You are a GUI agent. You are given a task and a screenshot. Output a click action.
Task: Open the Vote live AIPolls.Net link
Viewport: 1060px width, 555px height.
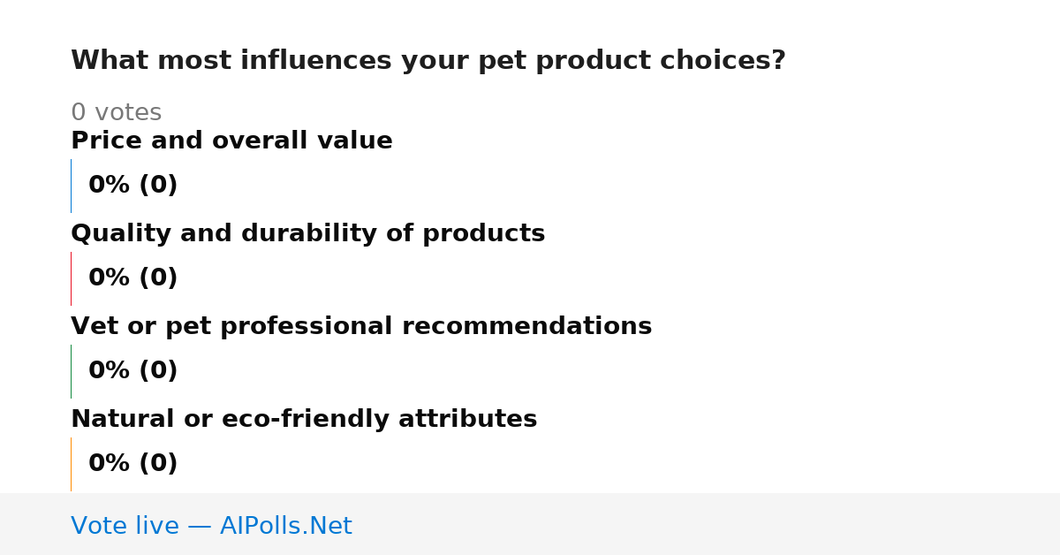coord(211,526)
